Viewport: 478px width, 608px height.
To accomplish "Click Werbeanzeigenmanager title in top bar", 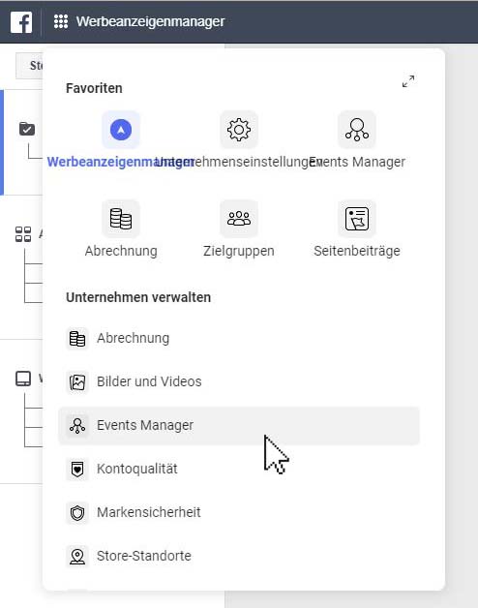I will pyautogui.click(x=150, y=21).
